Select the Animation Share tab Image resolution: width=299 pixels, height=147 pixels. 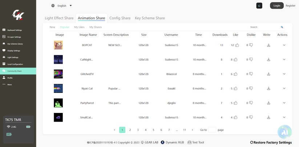point(92,18)
